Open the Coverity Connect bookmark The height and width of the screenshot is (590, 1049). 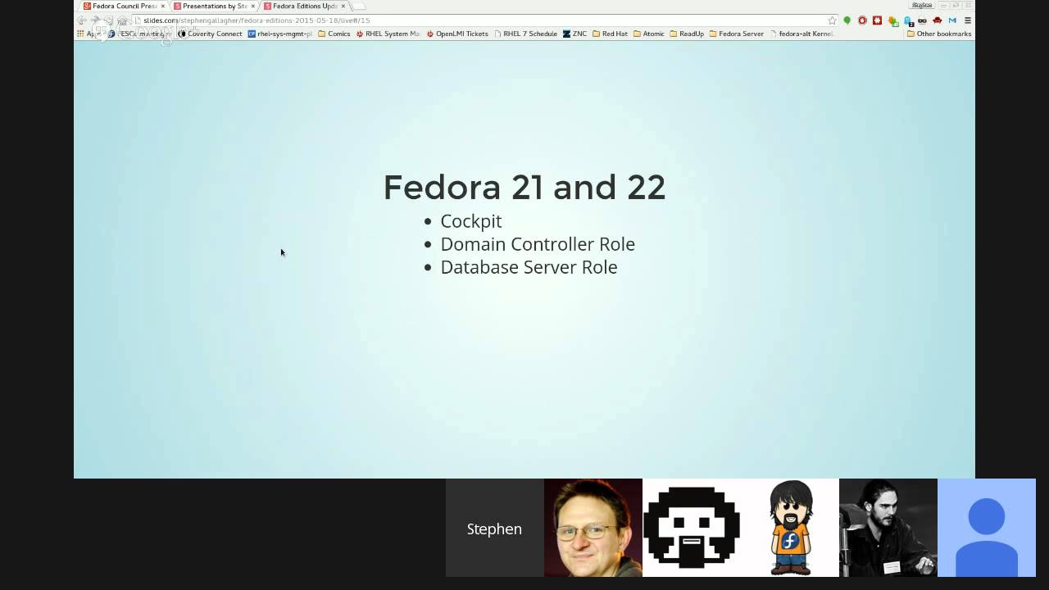tap(210, 34)
